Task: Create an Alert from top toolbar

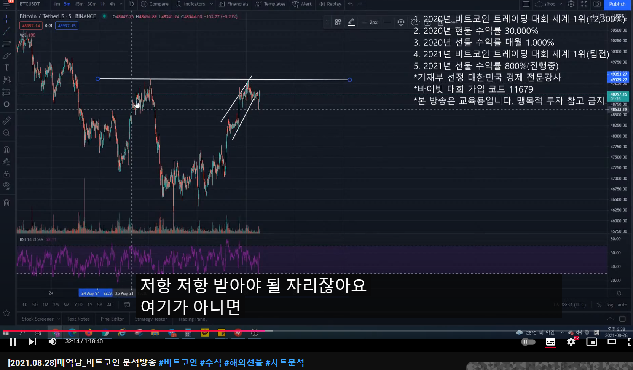Action: [302, 4]
